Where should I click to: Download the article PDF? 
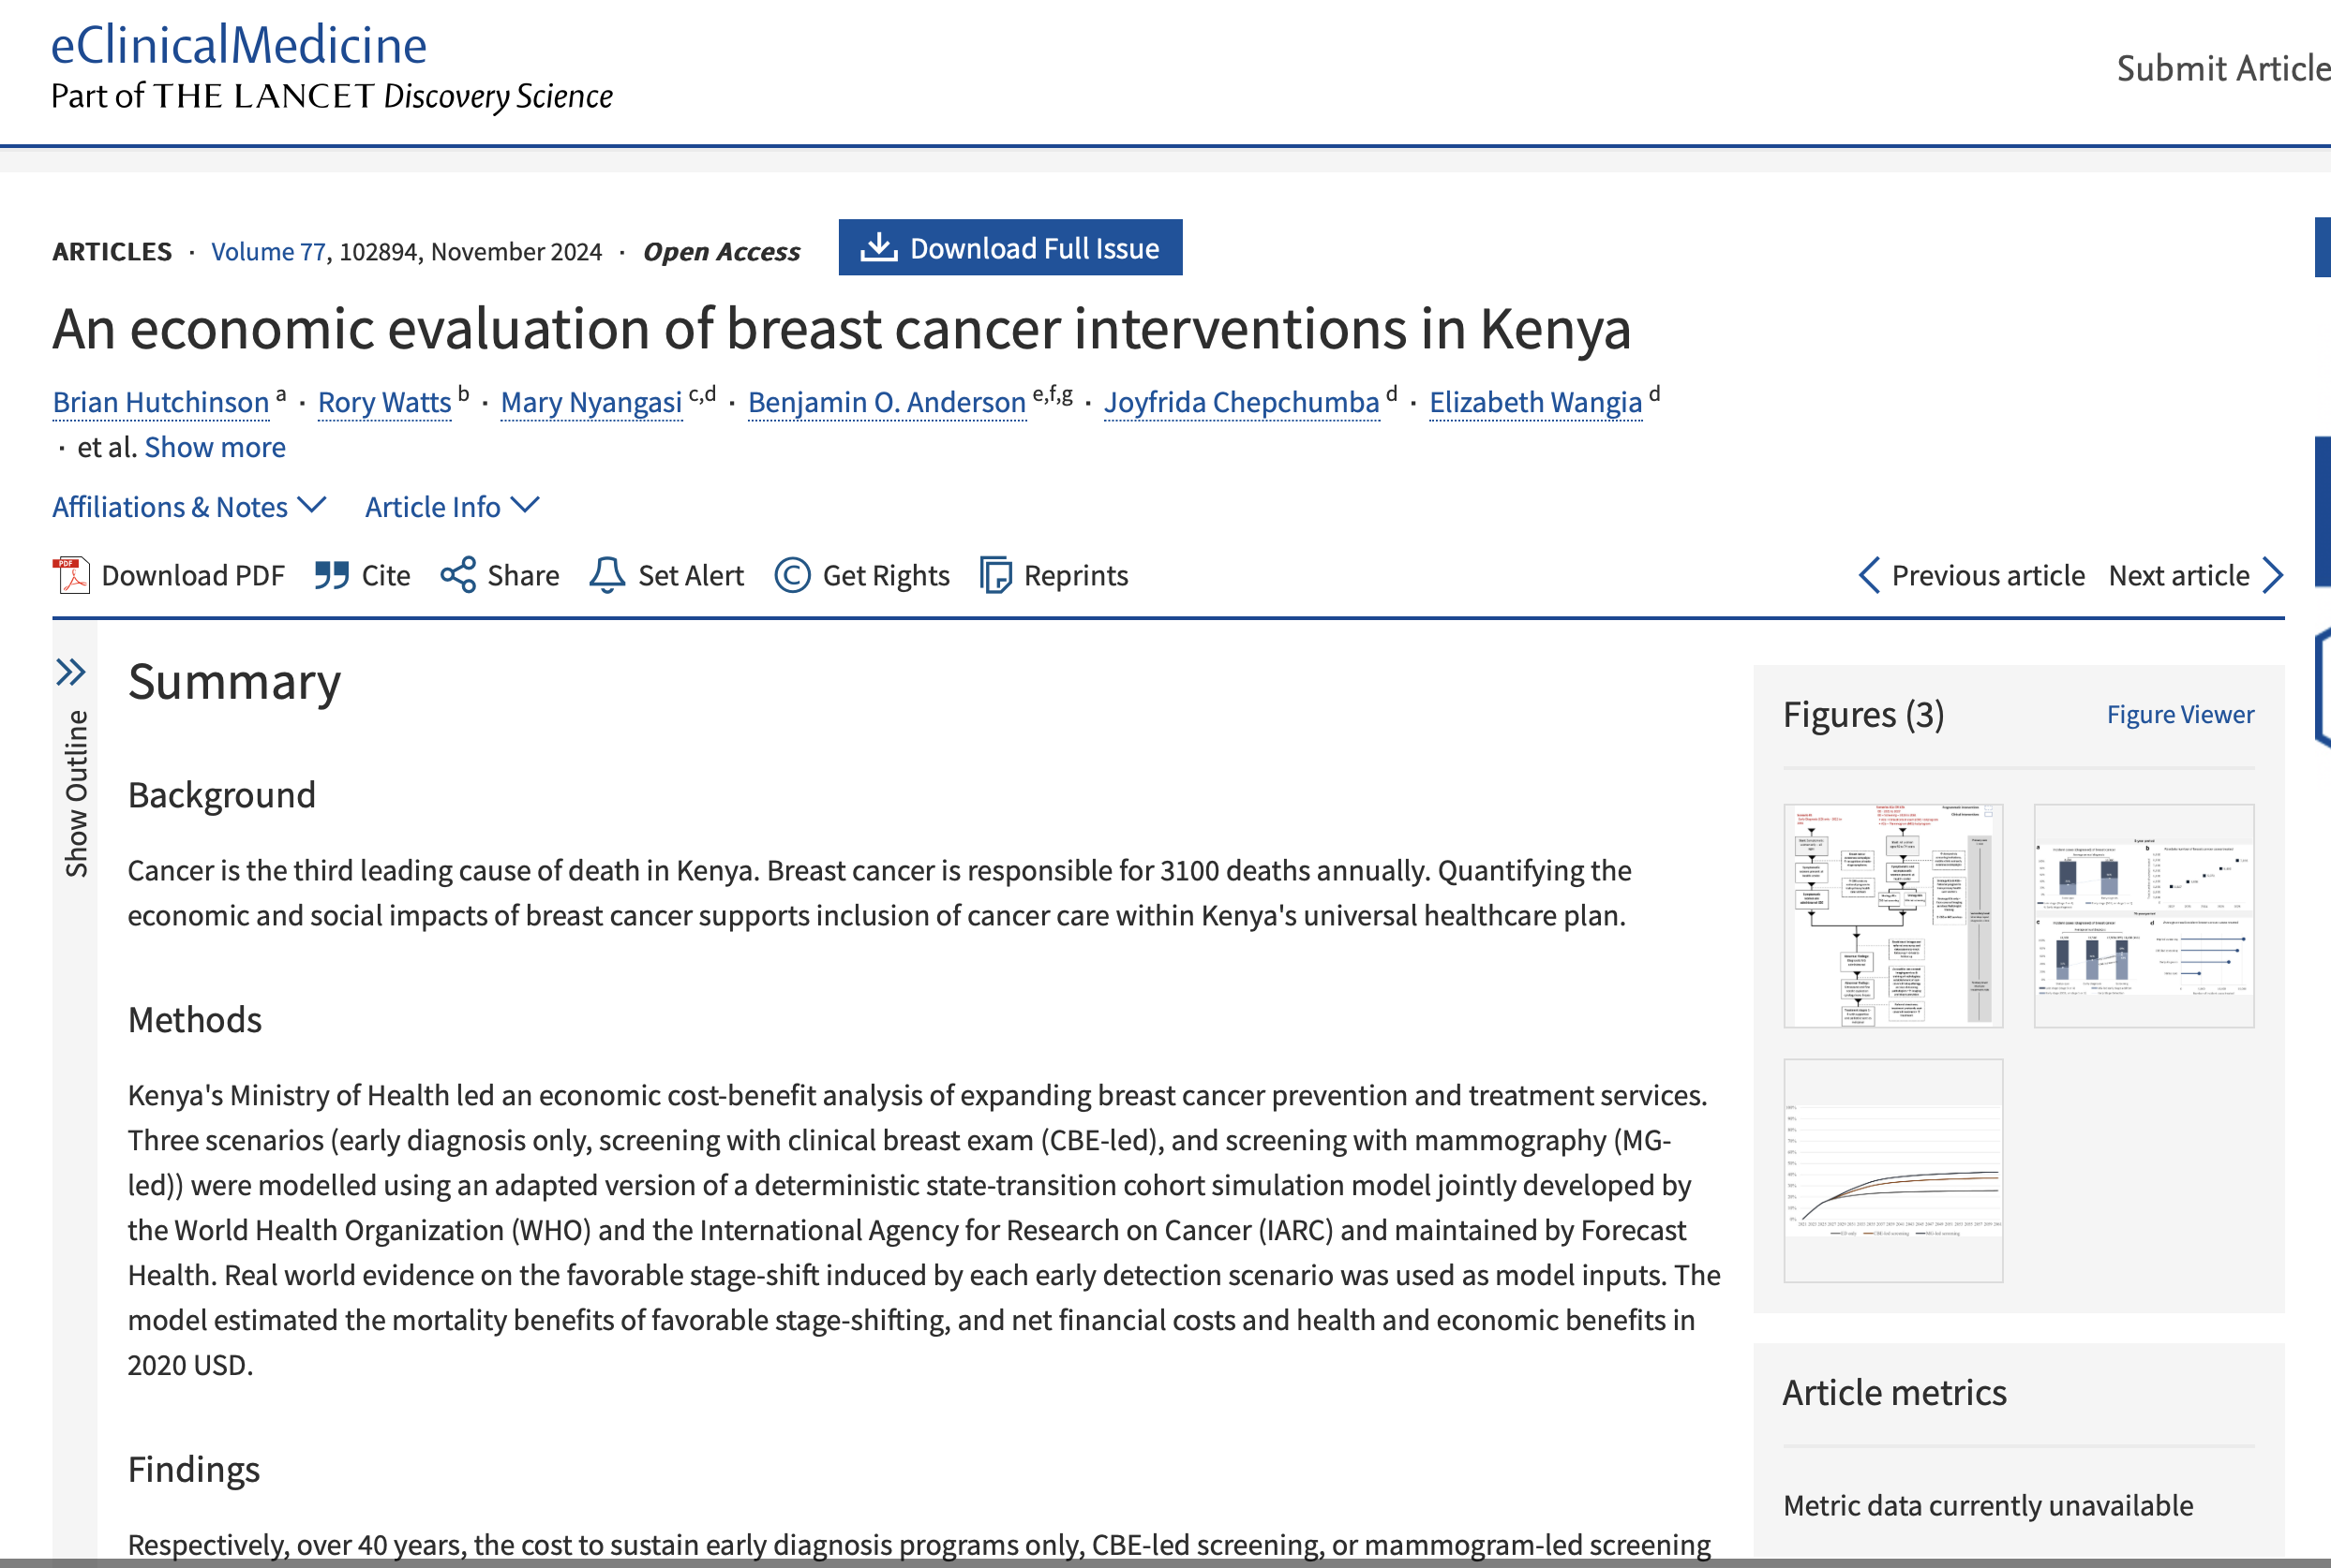click(192, 575)
